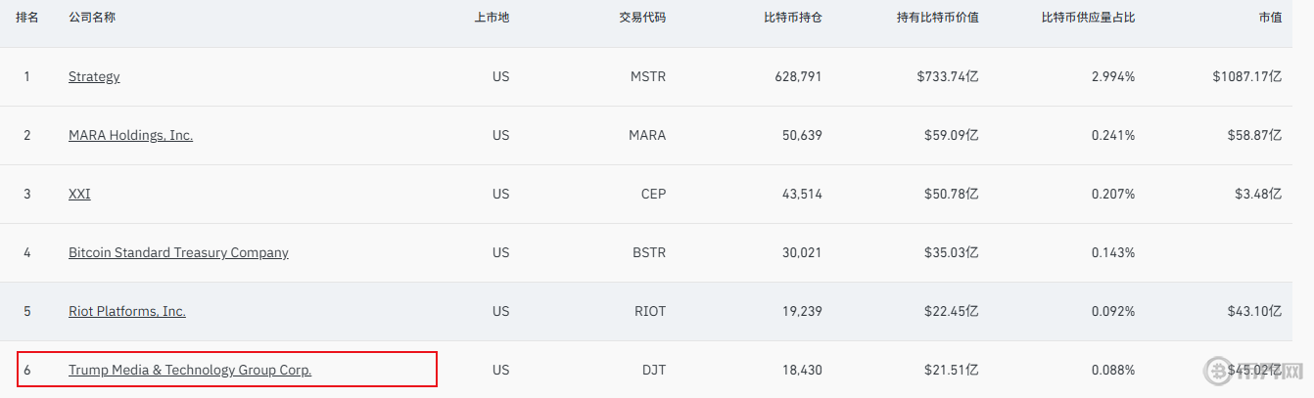Image resolution: width=1314 pixels, height=398 pixels.
Task: Select the CEP ticker code cell
Action: click(653, 194)
